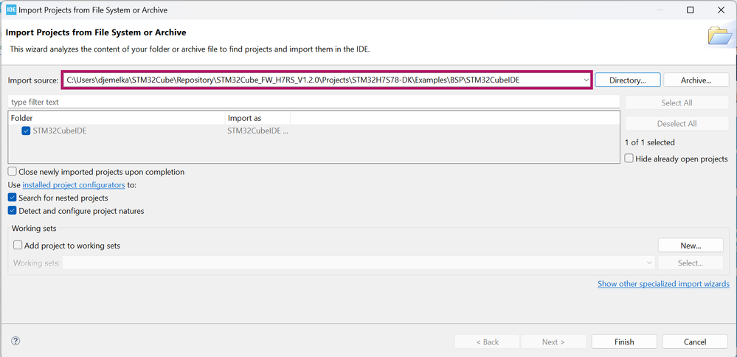Image resolution: width=737 pixels, height=357 pixels.
Task: Click the Folder column header
Action: [117, 118]
